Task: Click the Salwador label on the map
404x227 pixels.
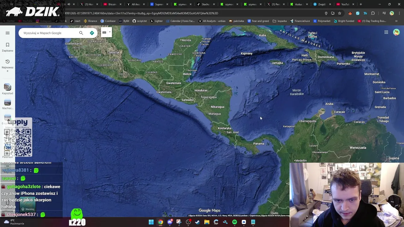Action: [187, 100]
